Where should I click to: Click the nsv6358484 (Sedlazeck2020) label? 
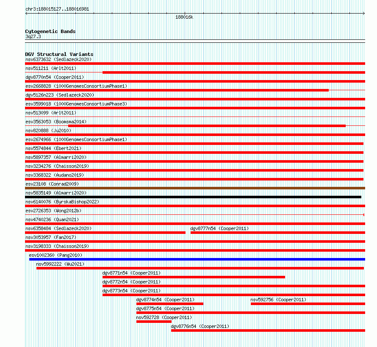[58, 228]
